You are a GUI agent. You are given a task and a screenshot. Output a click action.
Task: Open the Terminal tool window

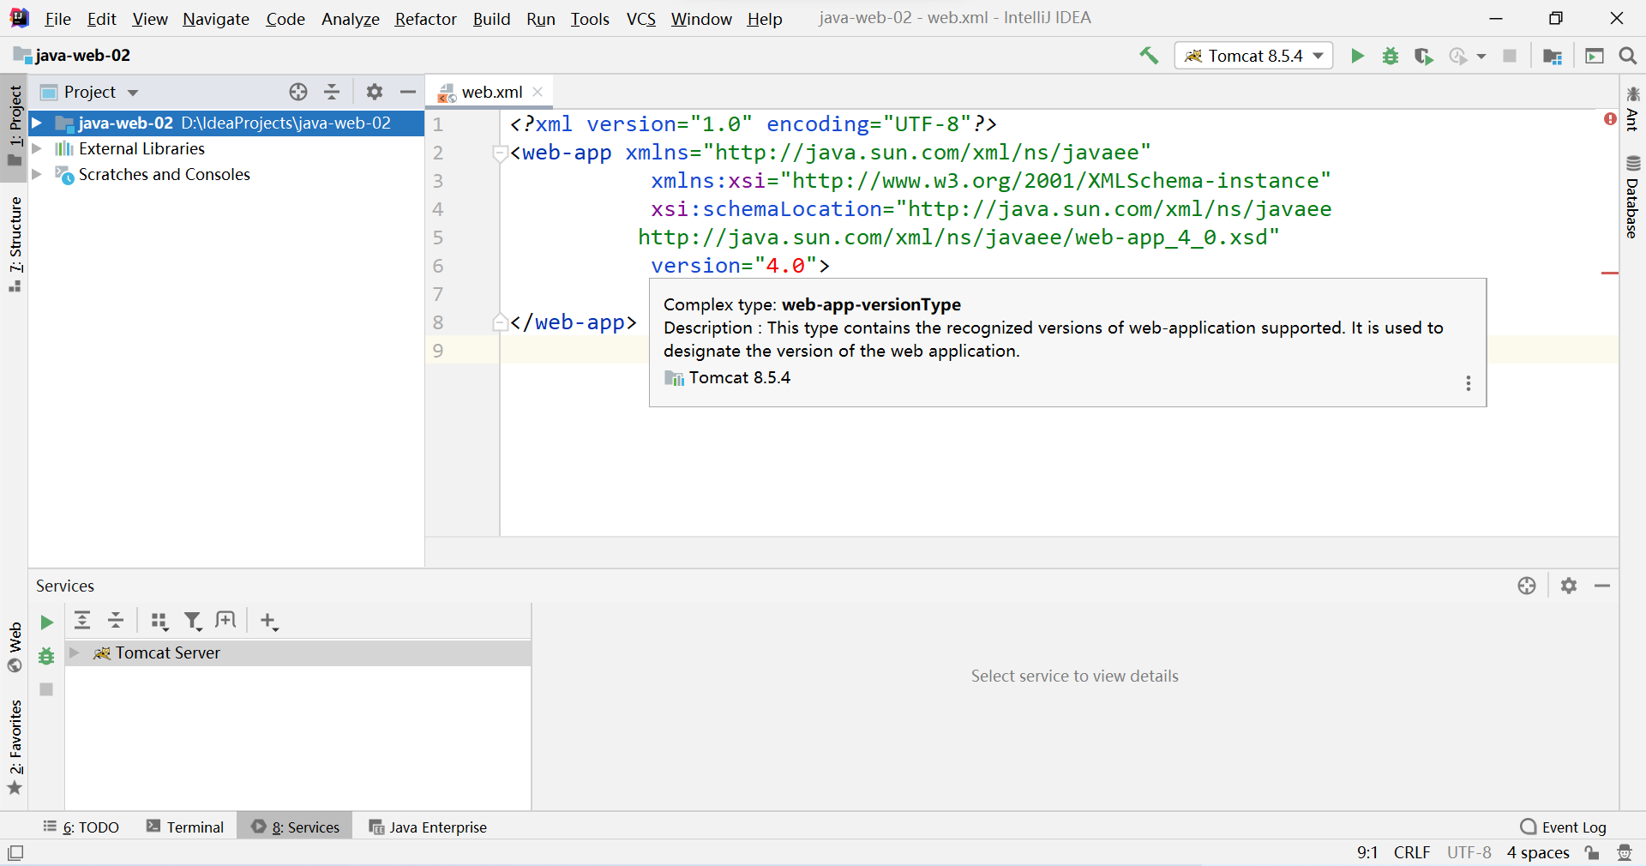[185, 827]
